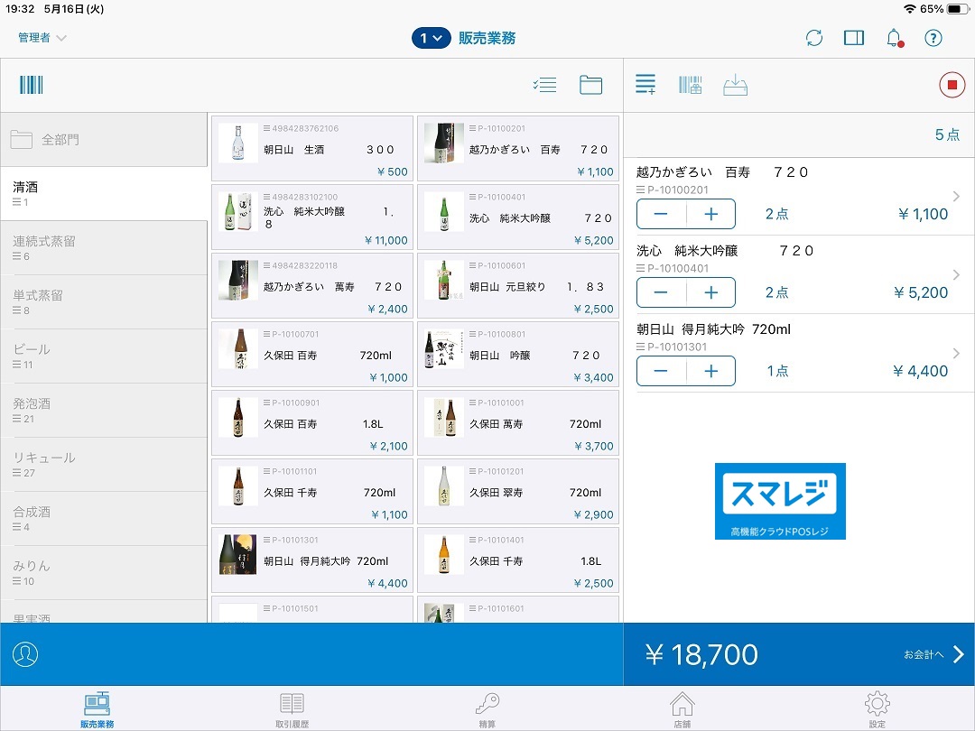Add 久保田 千寿 720ml product
975x731 pixels.
312,491
